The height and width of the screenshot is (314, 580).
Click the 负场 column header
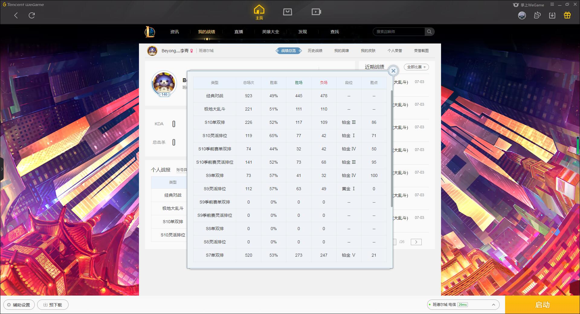pos(324,82)
